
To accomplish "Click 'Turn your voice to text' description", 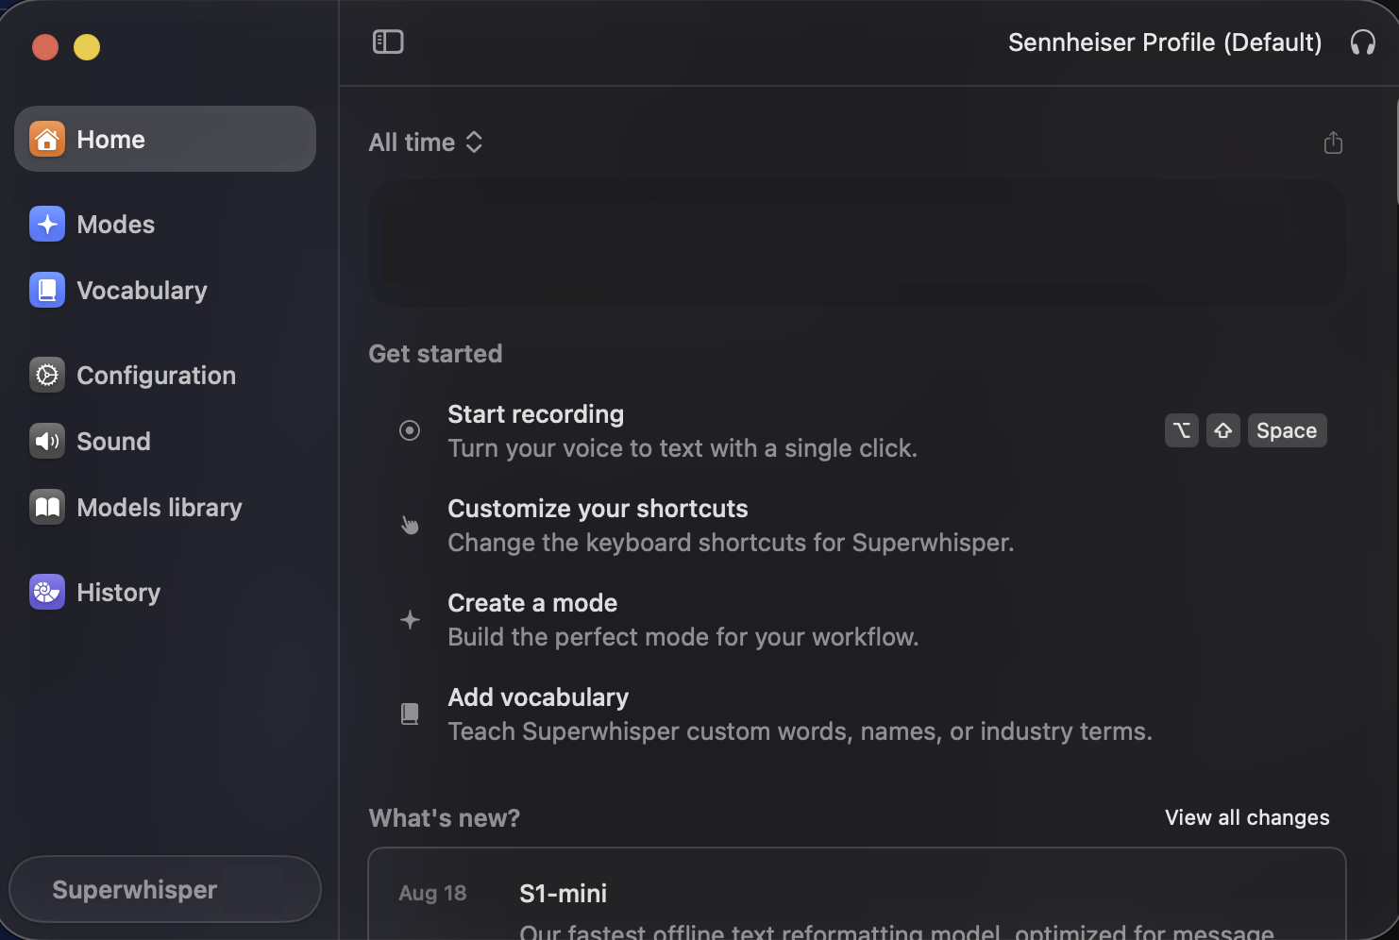I will tap(683, 448).
